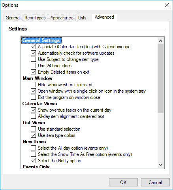
Task: Click the scroll down arrow of settings list
Action: point(160,165)
